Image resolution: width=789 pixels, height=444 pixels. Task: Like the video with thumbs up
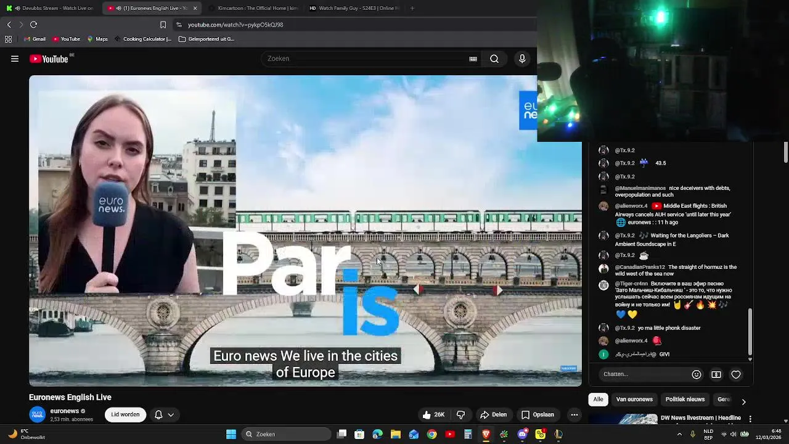click(x=433, y=414)
